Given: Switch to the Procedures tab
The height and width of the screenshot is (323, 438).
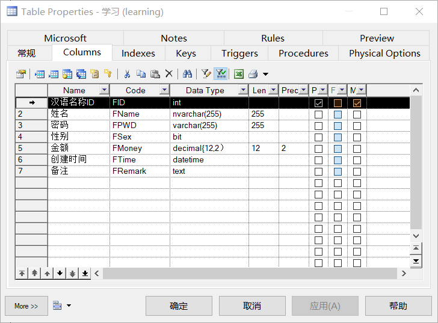Looking at the screenshot, I should [303, 53].
